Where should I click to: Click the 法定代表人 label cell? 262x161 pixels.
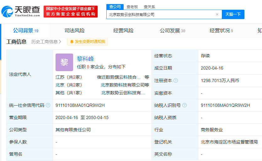click(30, 75)
